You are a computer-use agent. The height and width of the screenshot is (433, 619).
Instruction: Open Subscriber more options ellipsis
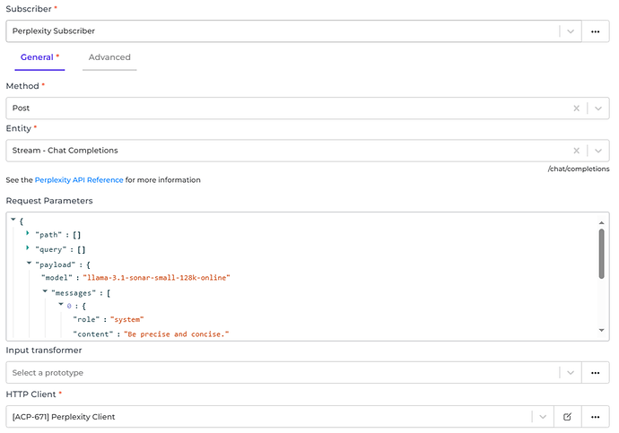point(595,31)
